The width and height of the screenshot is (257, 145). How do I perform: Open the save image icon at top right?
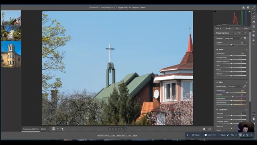pos(243,8)
